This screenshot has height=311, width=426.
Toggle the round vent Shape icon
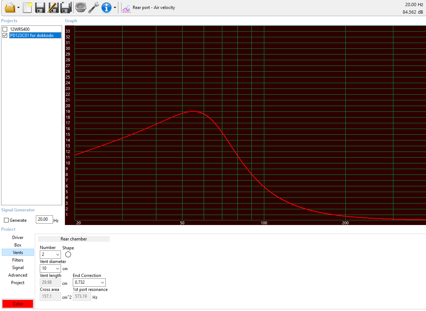[x=68, y=254]
